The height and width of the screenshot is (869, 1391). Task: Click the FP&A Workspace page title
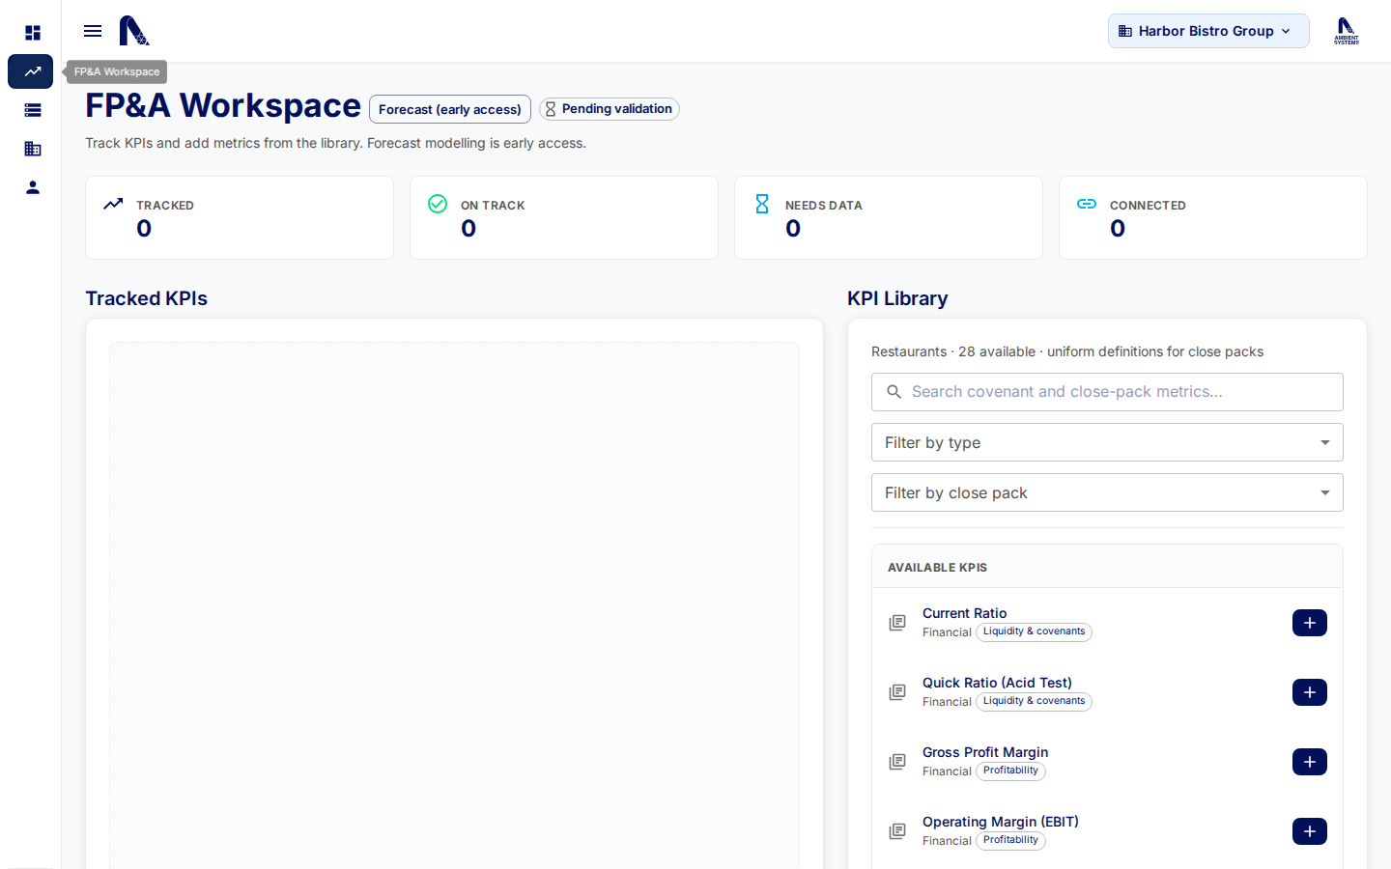click(x=223, y=105)
